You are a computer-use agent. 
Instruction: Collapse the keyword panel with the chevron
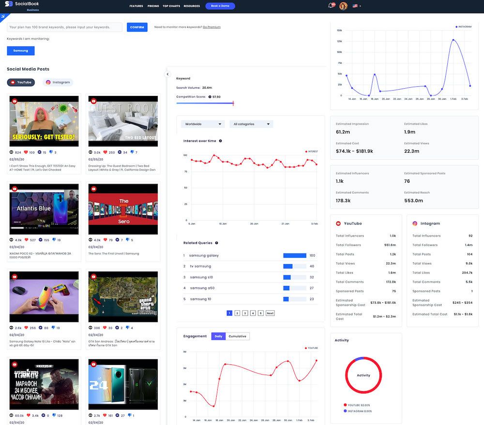point(167,74)
